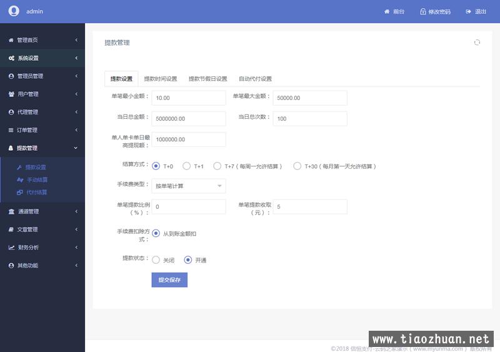Screen dimensions: 500x352
Task: Select the T+1 settlement radio button
Action: point(186,166)
